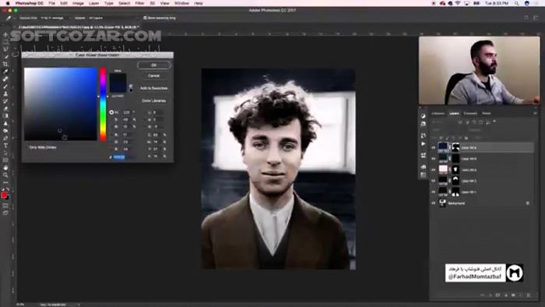
Task: Open the Layers panel options menu
Action: (x=535, y=113)
